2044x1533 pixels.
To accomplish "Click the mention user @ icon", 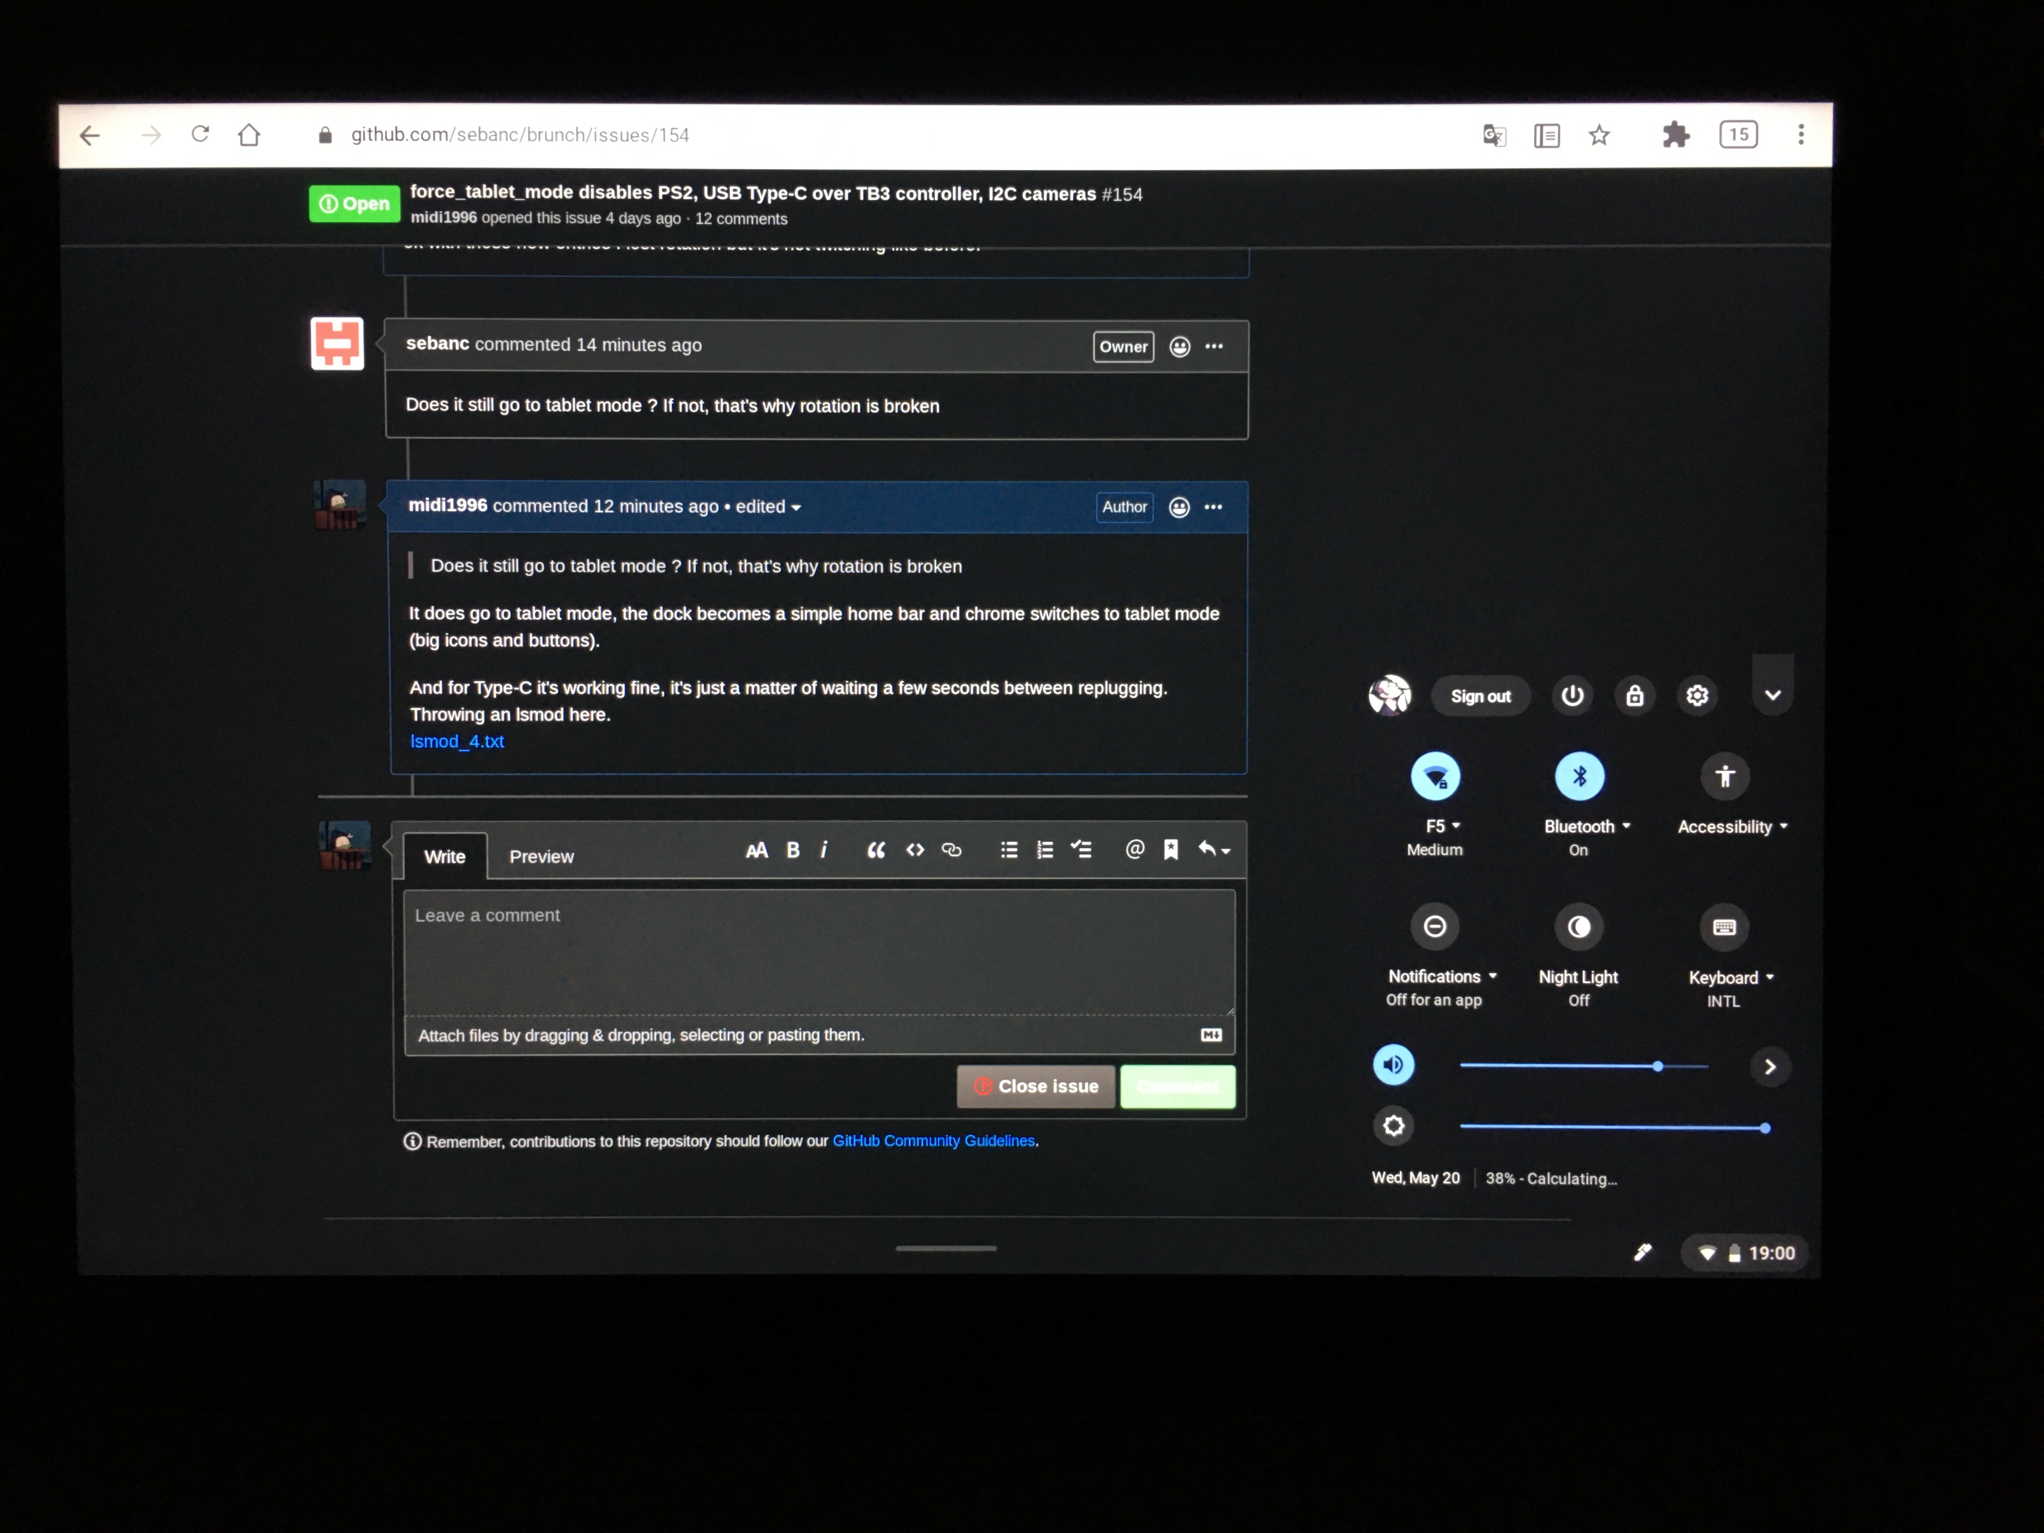I will 1135,850.
